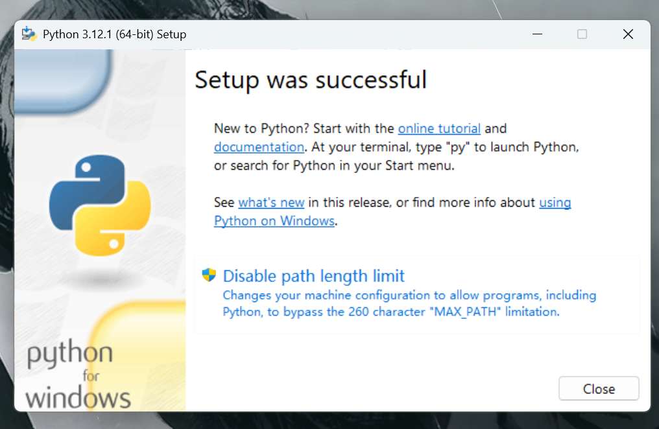
Task: Open using Python on Windows link
Action: pos(274,221)
